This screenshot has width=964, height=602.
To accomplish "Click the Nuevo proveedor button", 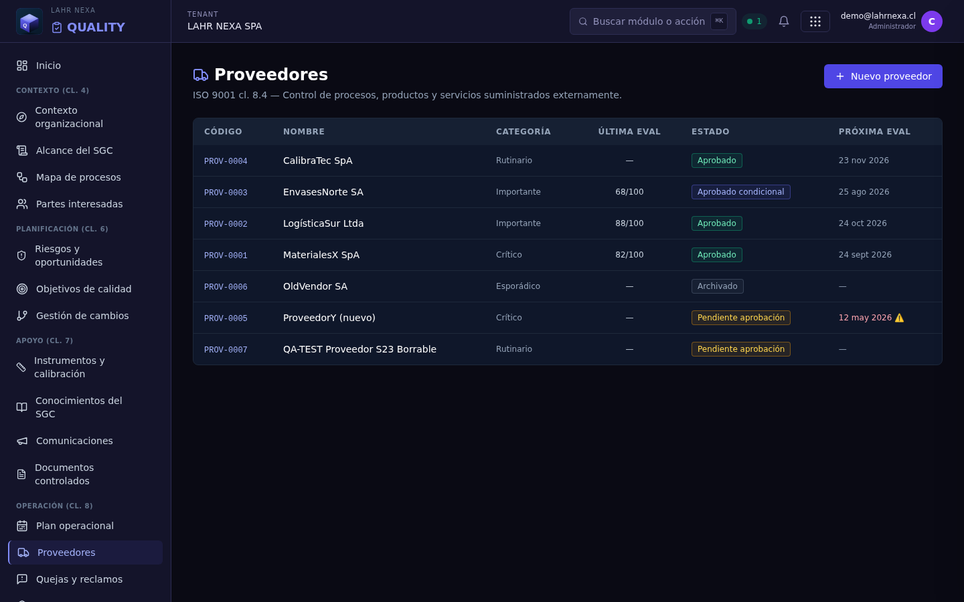I will (x=883, y=76).
